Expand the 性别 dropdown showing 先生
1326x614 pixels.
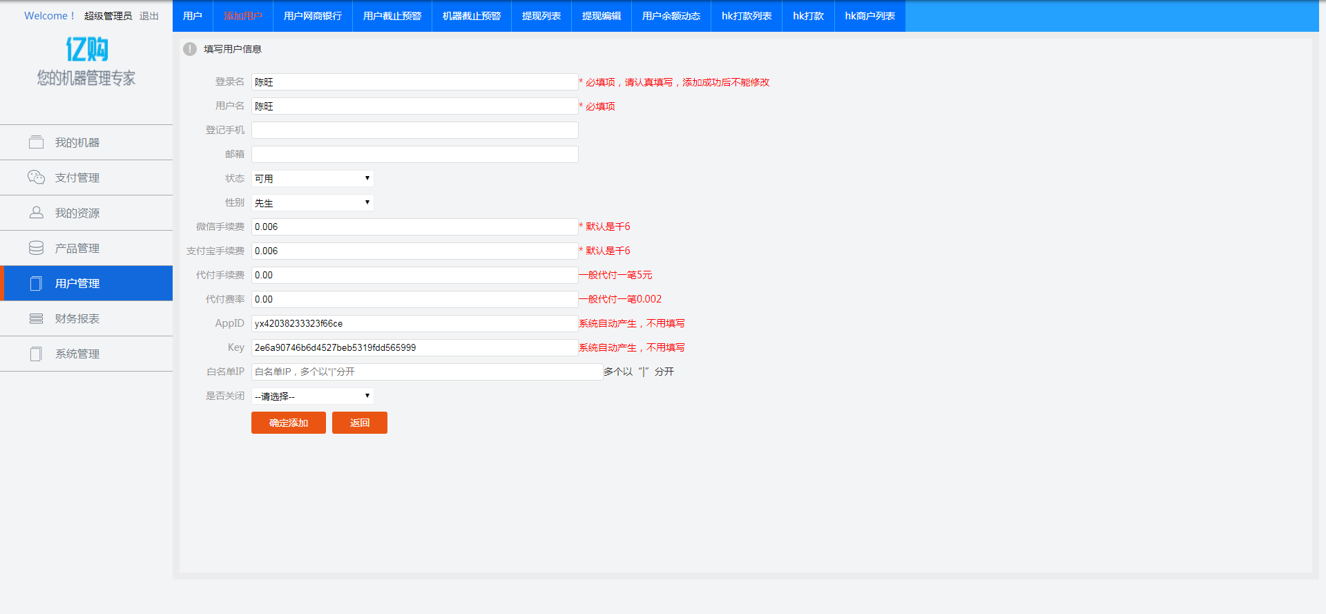[312, 202]
